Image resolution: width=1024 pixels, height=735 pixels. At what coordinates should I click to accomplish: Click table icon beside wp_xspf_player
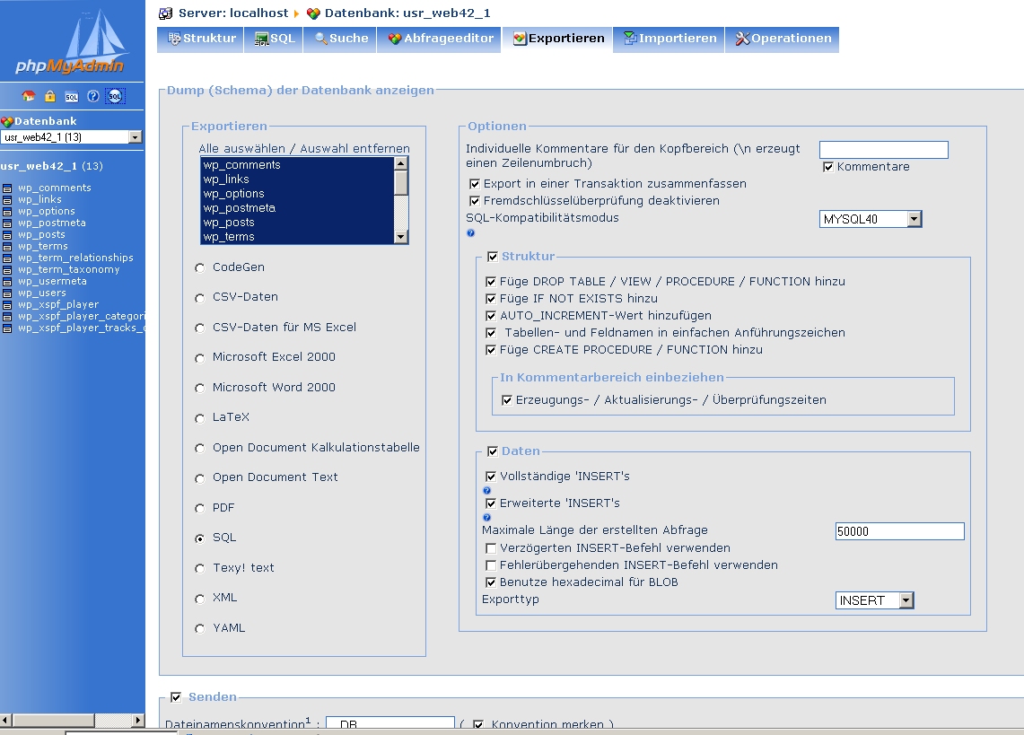[x=7, y=306]
